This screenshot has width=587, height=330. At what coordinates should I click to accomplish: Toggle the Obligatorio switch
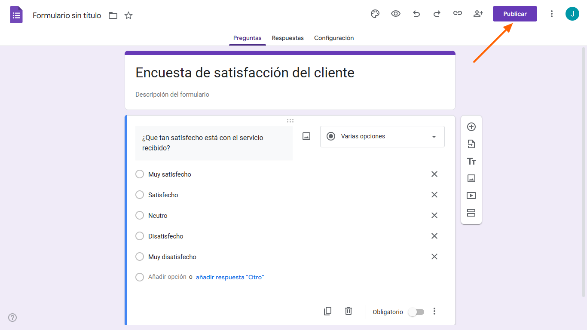[x=416, y=312]
